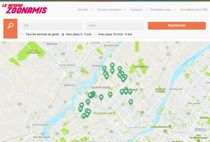Click the Collège Ahuntsic map pin

point(170,126)
